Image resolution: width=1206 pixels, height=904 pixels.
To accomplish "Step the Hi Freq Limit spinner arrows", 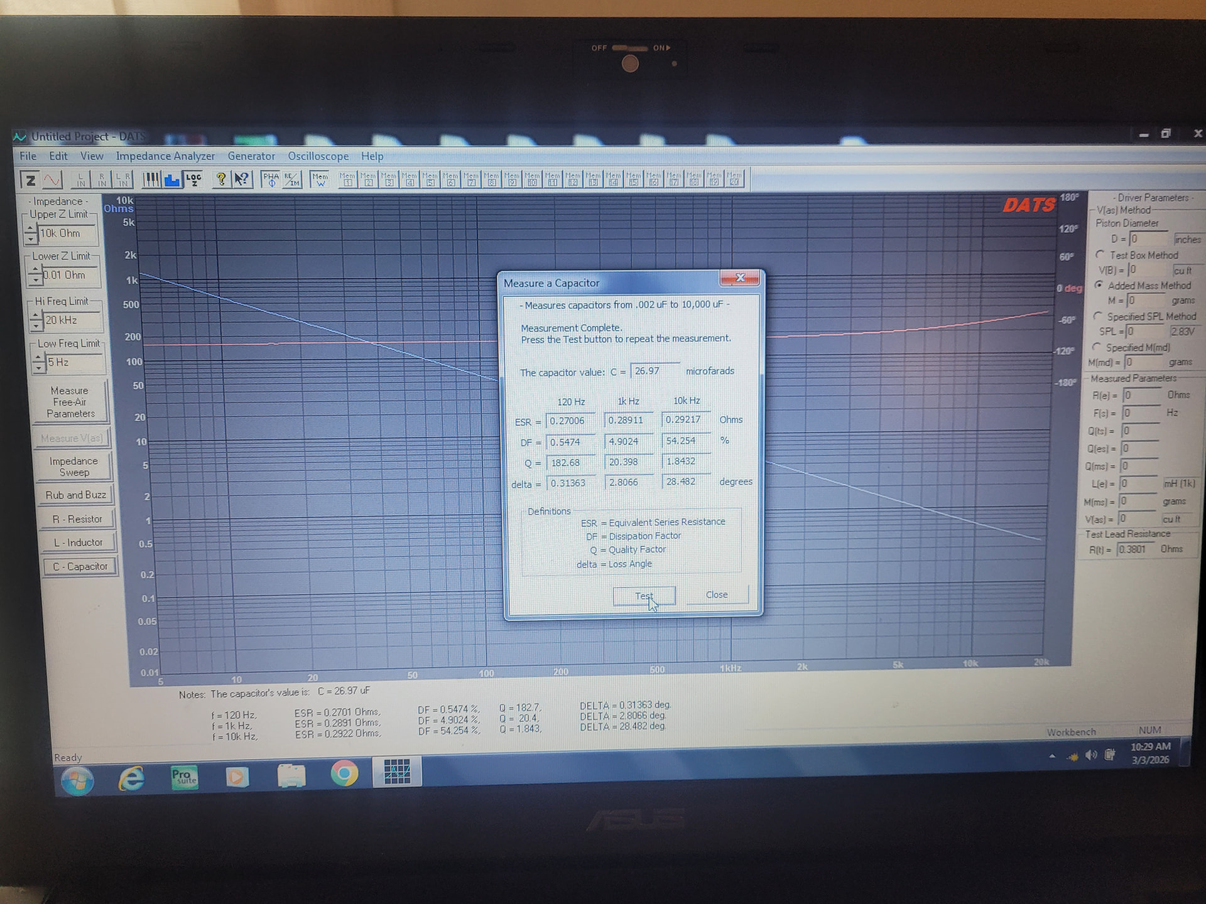I will click(x=36, y=321).
